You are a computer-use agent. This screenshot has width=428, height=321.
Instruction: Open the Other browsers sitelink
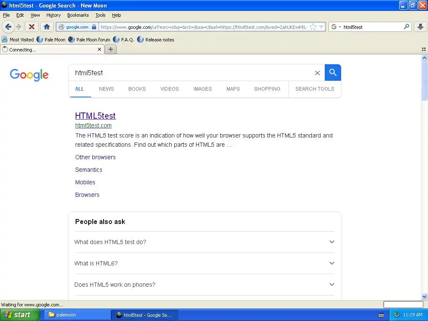tap(95, 157)
